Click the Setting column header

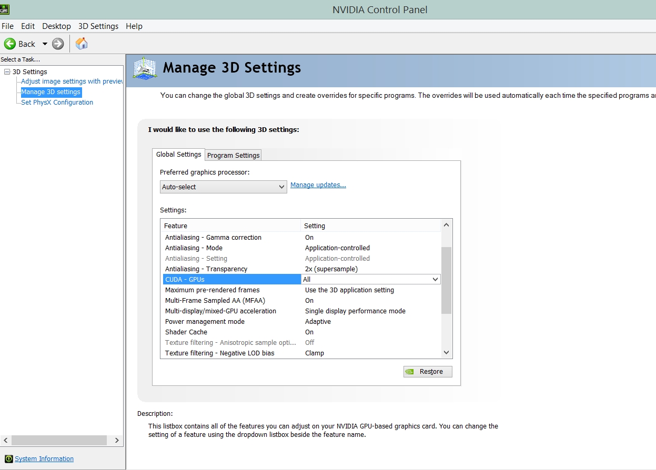click(x=371, y=226)
